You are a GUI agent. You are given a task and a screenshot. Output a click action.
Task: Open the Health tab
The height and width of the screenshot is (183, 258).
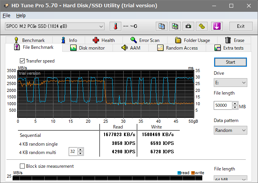[104, 40]
